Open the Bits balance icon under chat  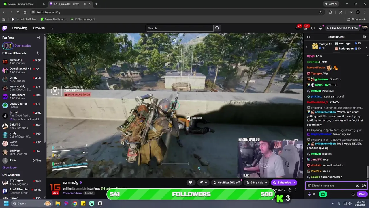[x=310, y=194]
